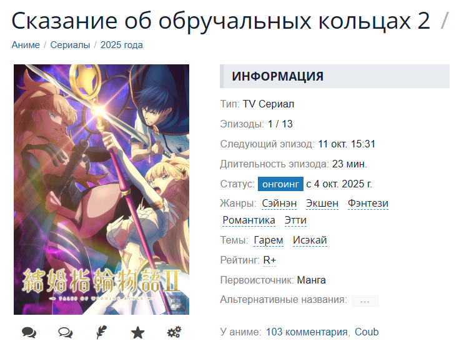Select the Этти genre tag
The image size is (459, 346).
[x=295, y=220]
